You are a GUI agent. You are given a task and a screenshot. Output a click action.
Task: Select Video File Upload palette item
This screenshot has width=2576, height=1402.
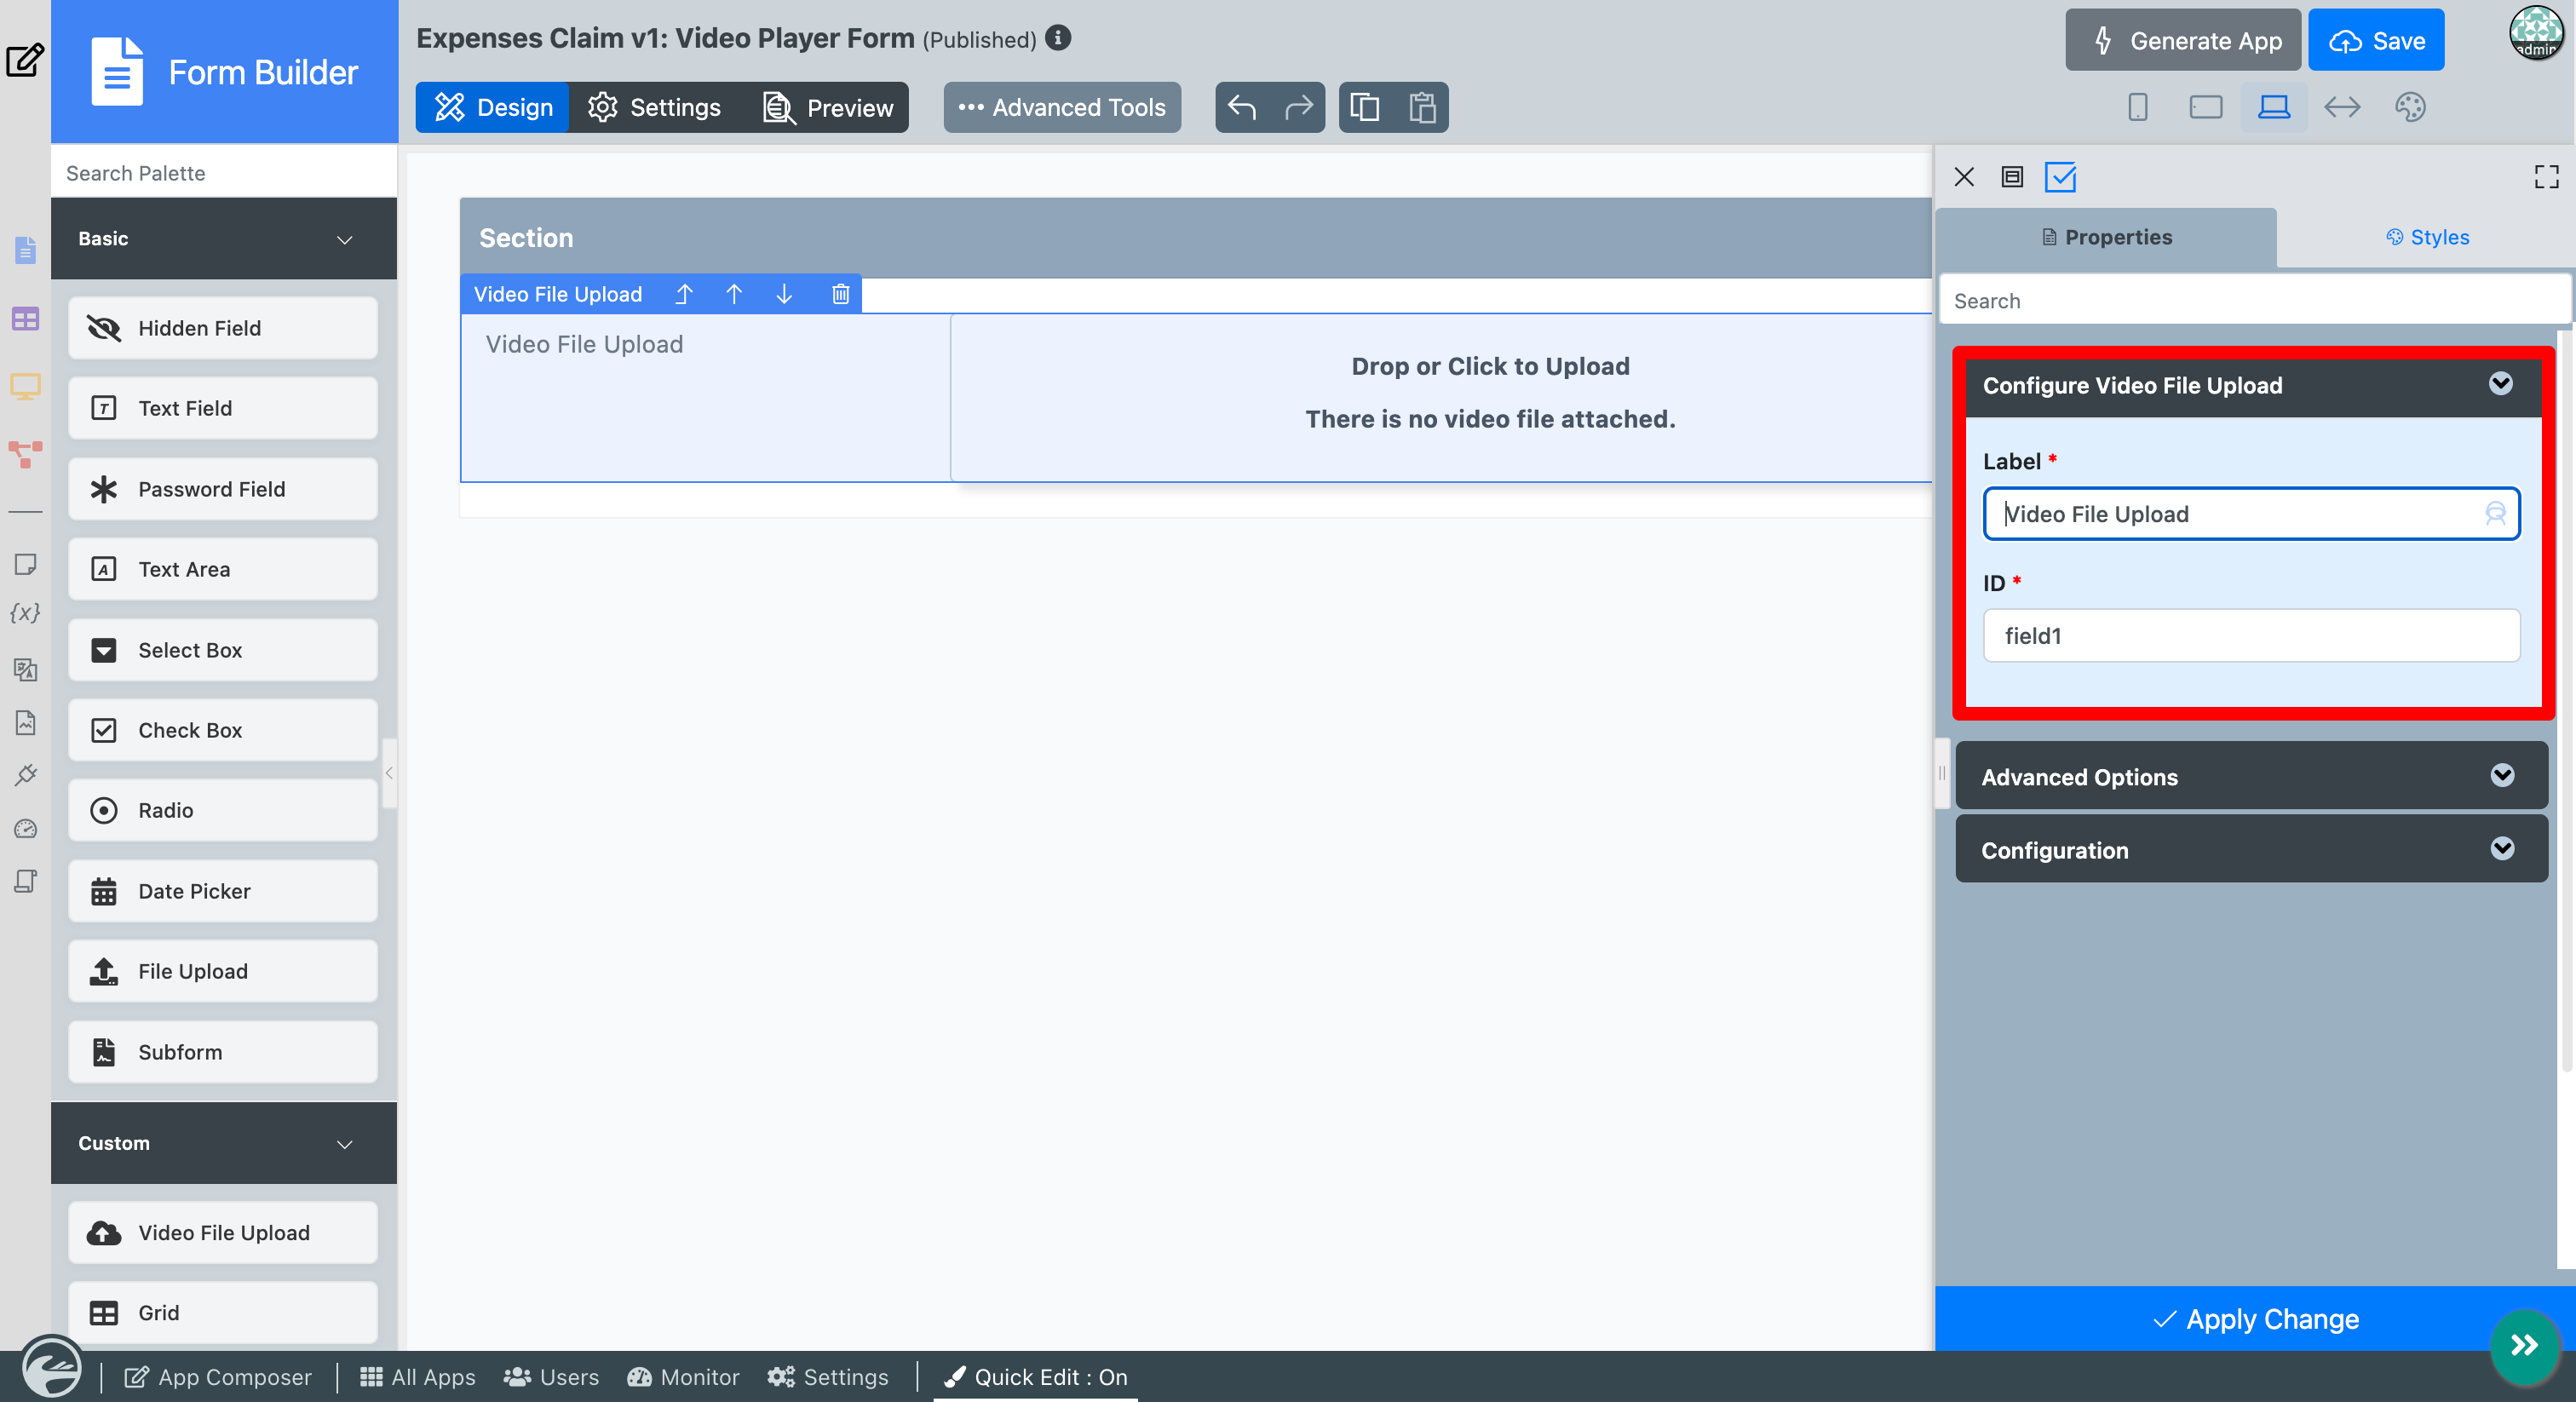[223, 1233]
